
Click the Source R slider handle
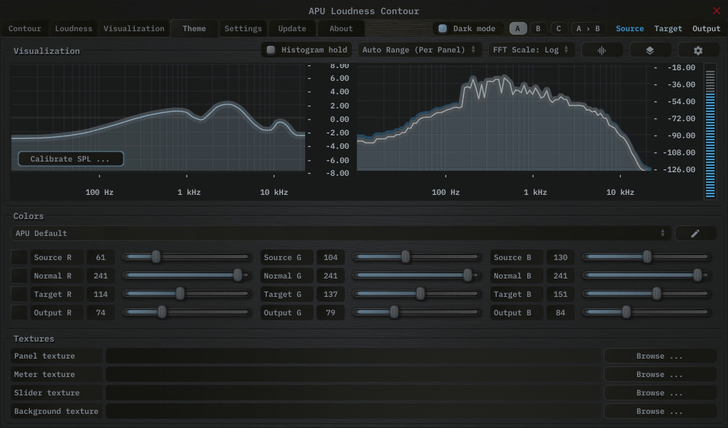click(x=156, y=257)
